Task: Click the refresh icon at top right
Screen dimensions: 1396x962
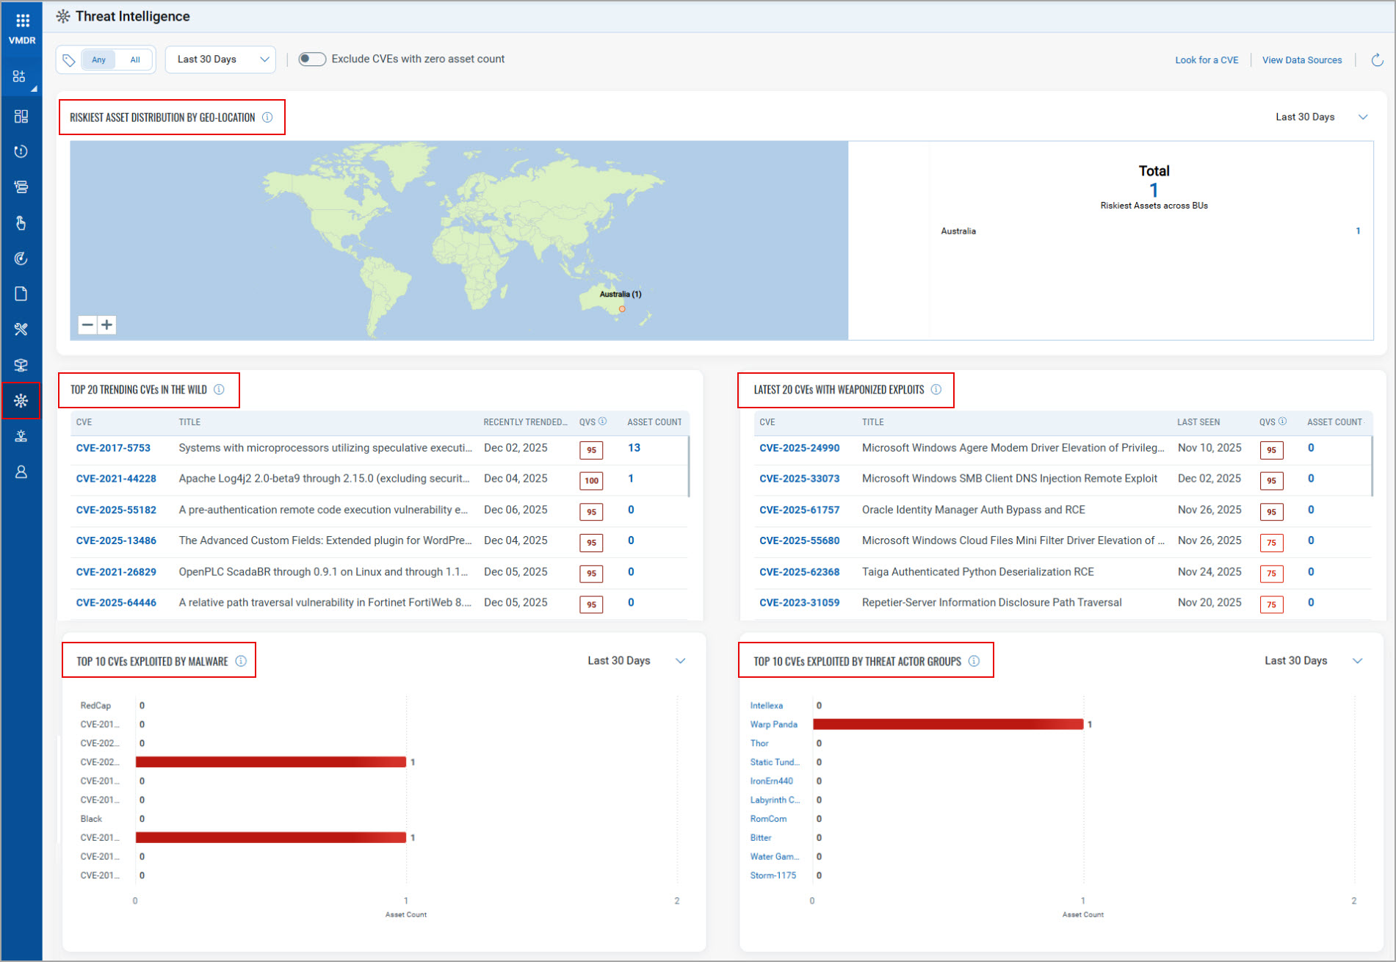Action: [x=1377, y=60]
